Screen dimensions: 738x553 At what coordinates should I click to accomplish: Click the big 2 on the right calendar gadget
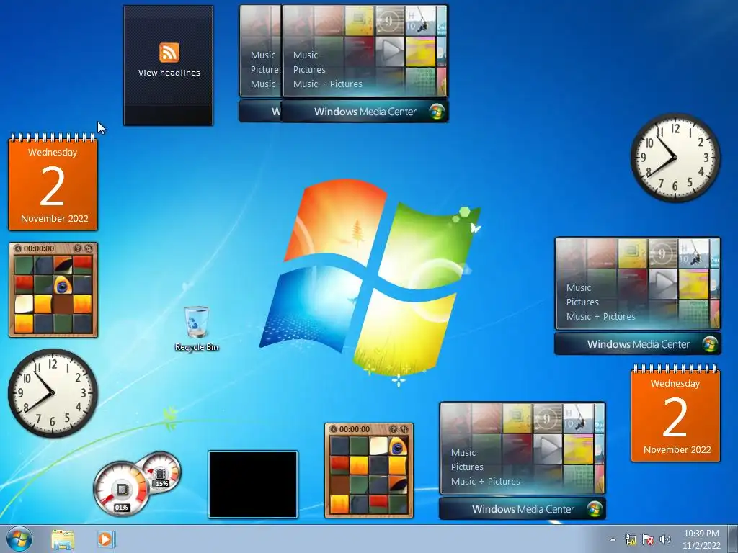pos(675,418)
